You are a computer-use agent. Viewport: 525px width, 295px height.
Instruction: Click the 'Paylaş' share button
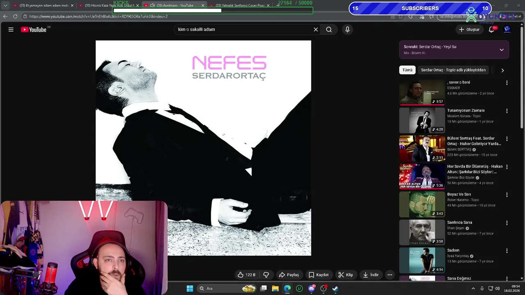(x=289, y=275)
